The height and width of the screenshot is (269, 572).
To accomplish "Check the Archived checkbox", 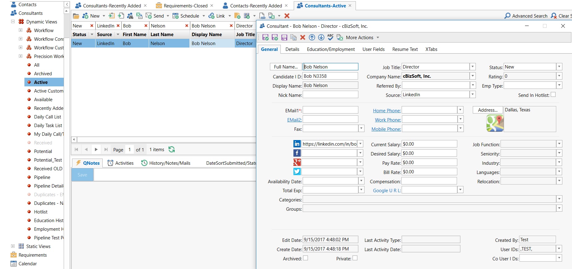I will click(x=305, y=258).
